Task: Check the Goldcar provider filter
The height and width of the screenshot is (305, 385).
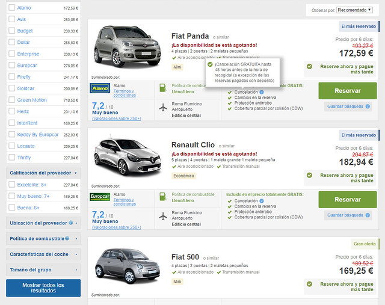Action: coord(12,88)
